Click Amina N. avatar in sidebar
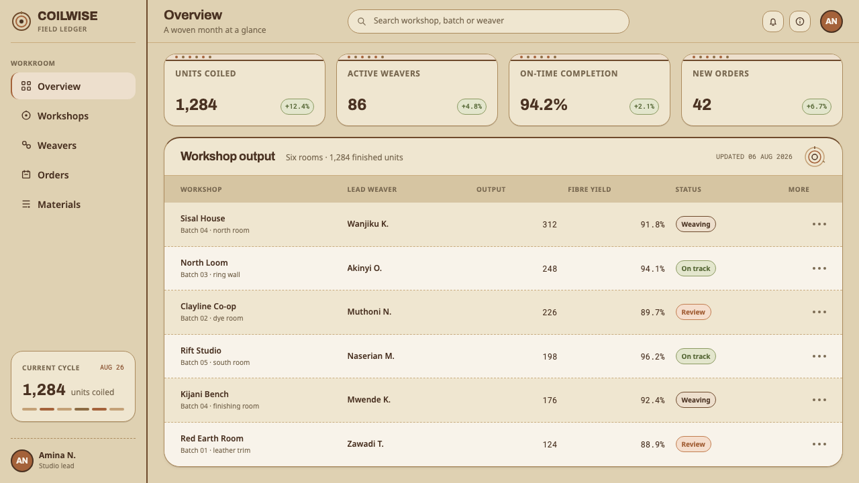Viewport: 859px width, 483px height. coord(22,461)
